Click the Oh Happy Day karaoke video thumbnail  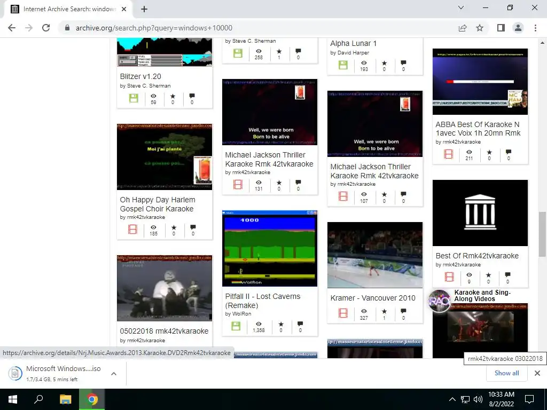[165, 157]
